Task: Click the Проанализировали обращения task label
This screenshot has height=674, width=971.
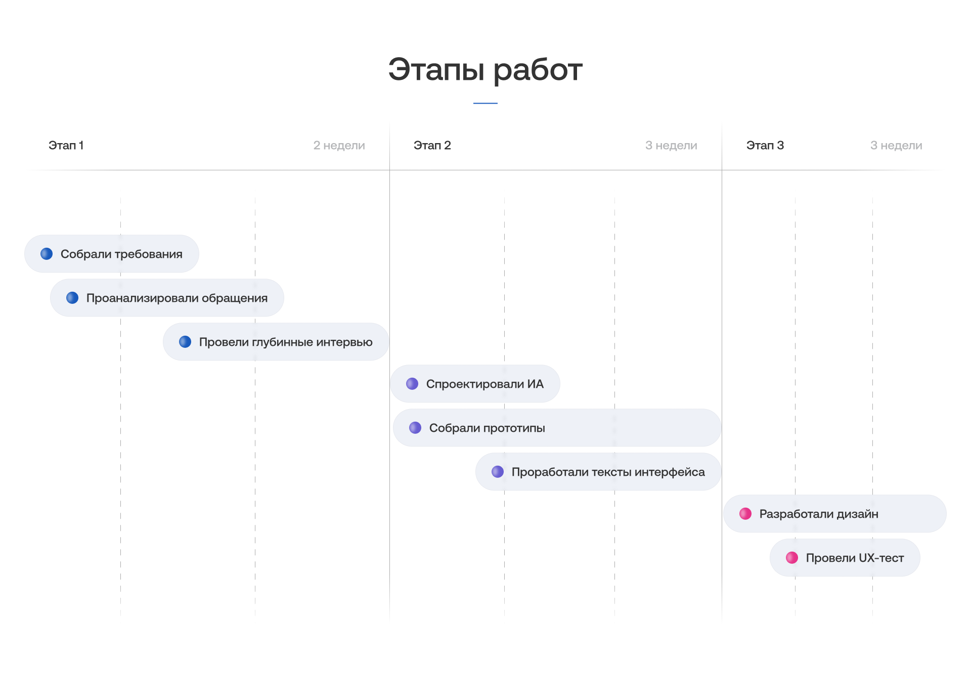Action: click(177, 298)
